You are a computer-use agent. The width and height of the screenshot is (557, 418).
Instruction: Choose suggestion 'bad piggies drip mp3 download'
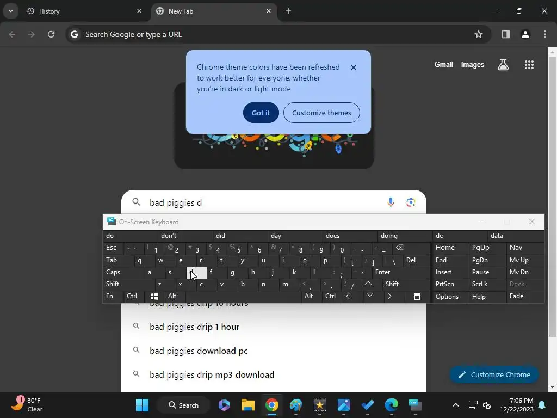point(274,374)
